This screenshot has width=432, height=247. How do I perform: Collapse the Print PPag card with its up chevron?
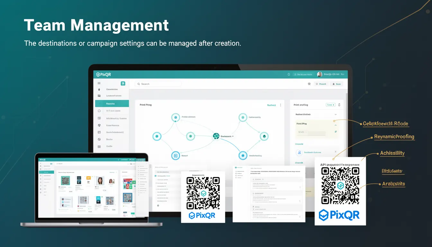(336, 125)
